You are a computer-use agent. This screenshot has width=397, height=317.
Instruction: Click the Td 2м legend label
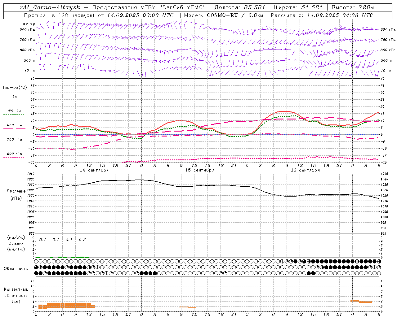tap(14, 111)
